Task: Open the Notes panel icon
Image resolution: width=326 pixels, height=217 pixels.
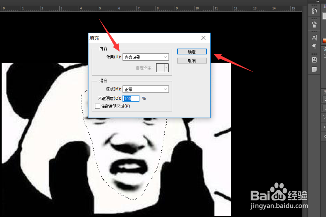Action: 314,69
